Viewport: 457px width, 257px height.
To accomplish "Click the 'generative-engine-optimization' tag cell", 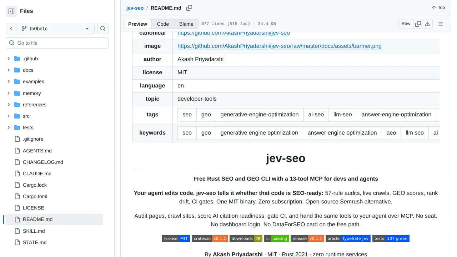I will coord(260,115).
